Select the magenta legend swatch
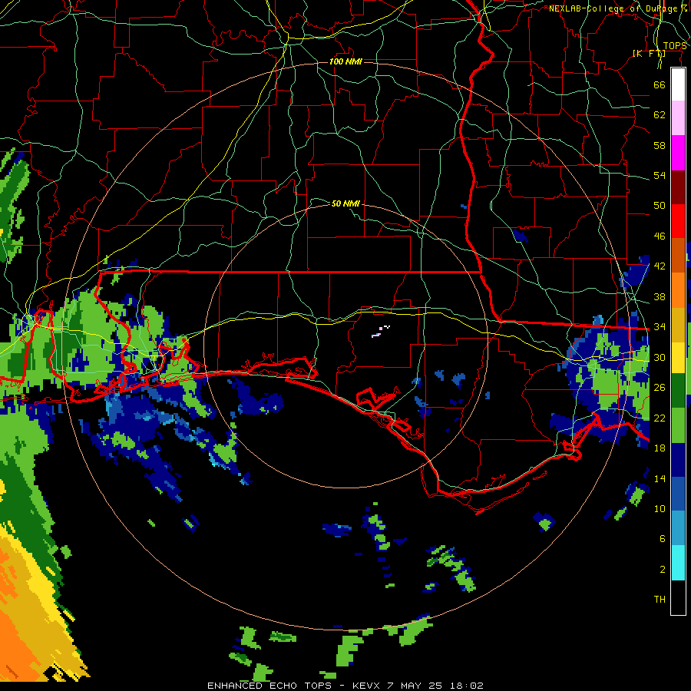This screenshot has width=691, height=691. point(678,153)
